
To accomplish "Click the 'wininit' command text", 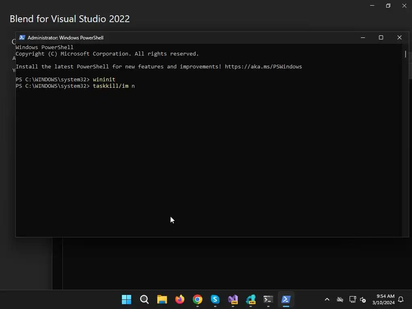I will tap(104, 79).
